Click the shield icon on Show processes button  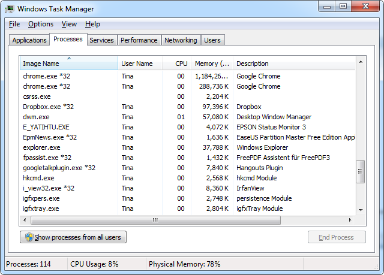tap(28, 237)
